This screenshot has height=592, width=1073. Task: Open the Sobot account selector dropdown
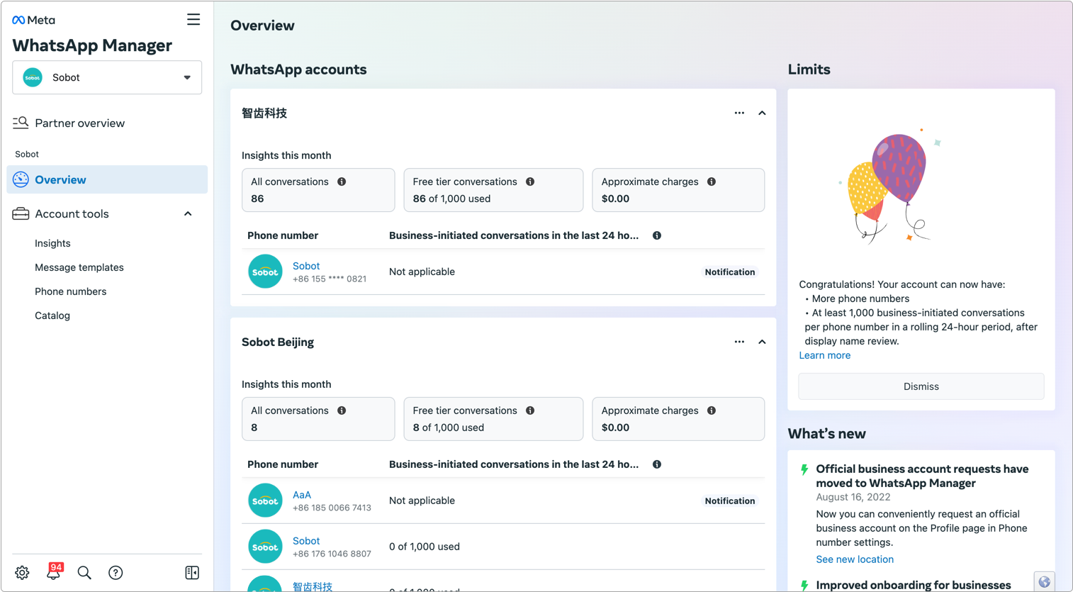[107, 77]
